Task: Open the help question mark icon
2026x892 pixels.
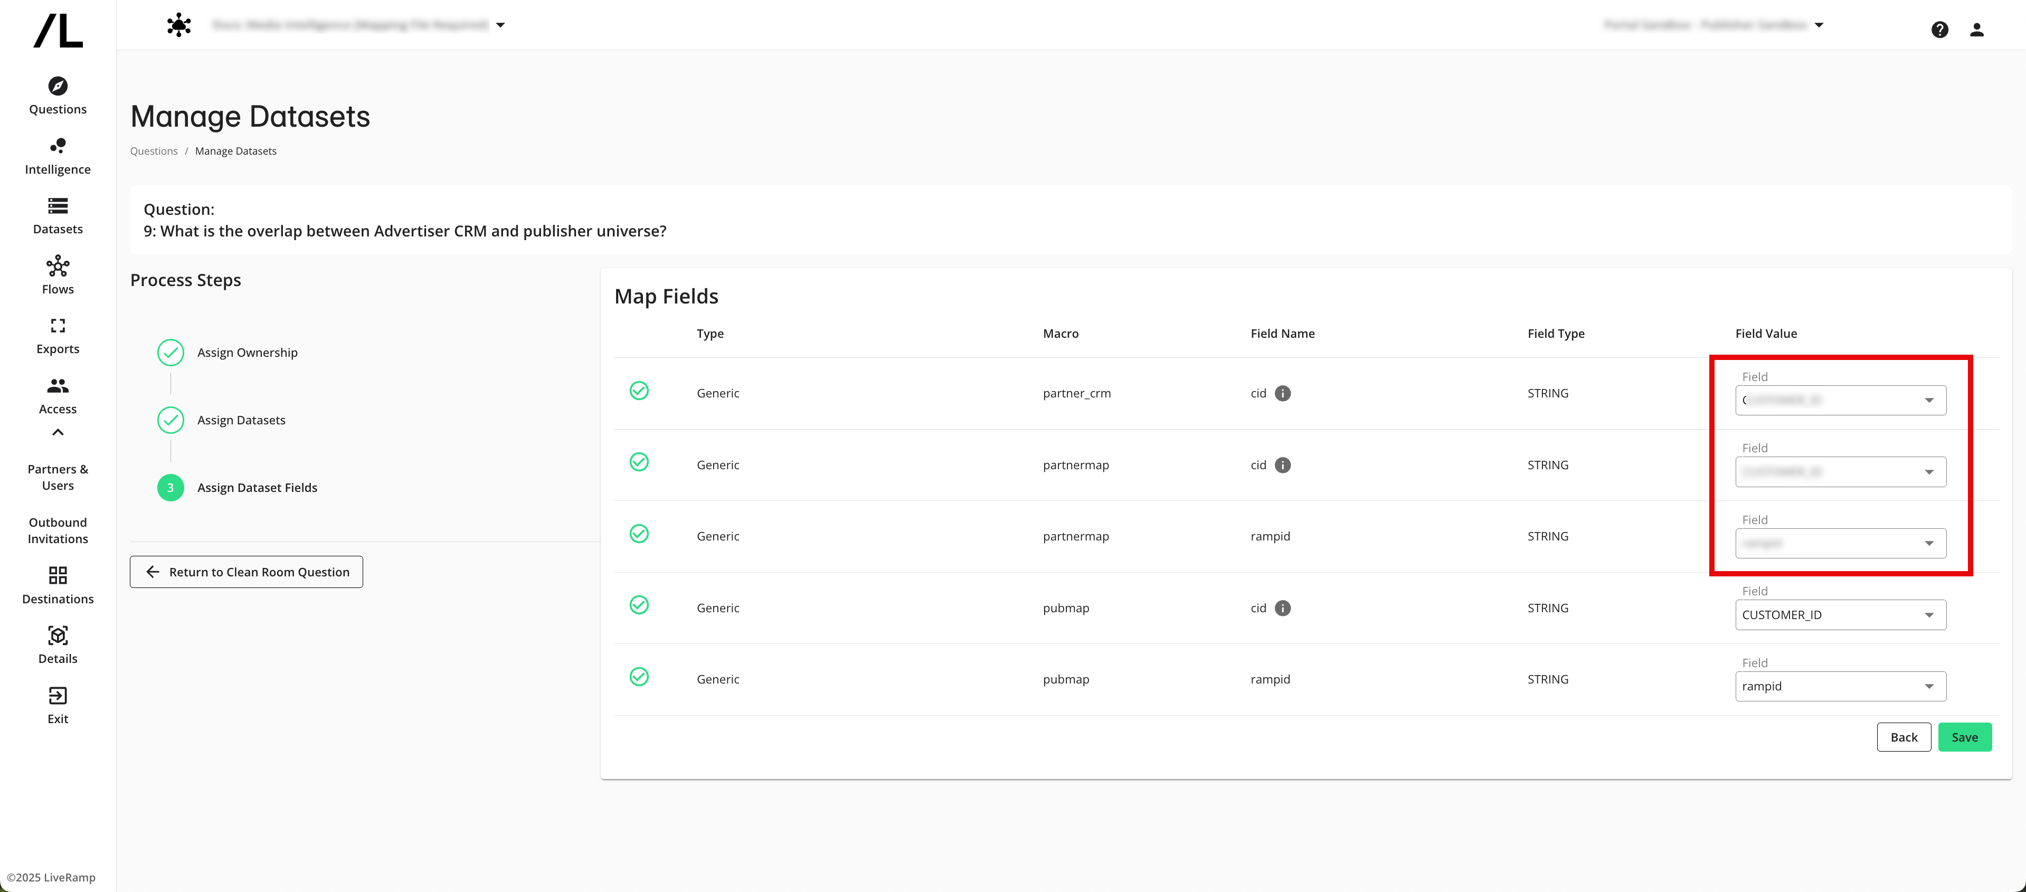Action: point(1940,29)
